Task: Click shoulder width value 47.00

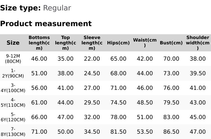Action: click(x=198, y=132)
